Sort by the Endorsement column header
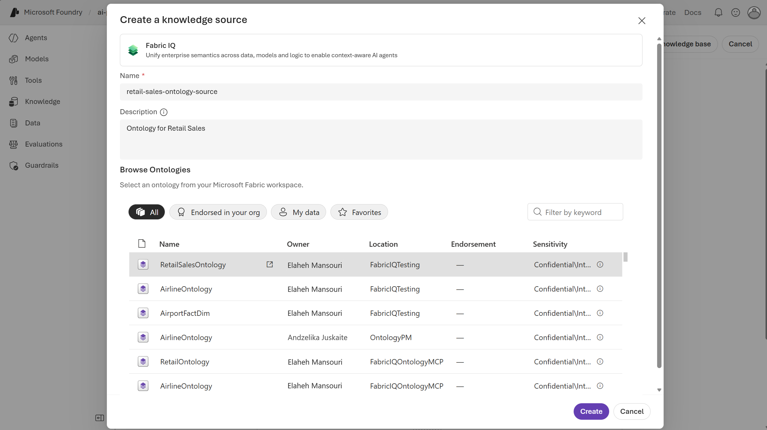 tap(473, 244)
